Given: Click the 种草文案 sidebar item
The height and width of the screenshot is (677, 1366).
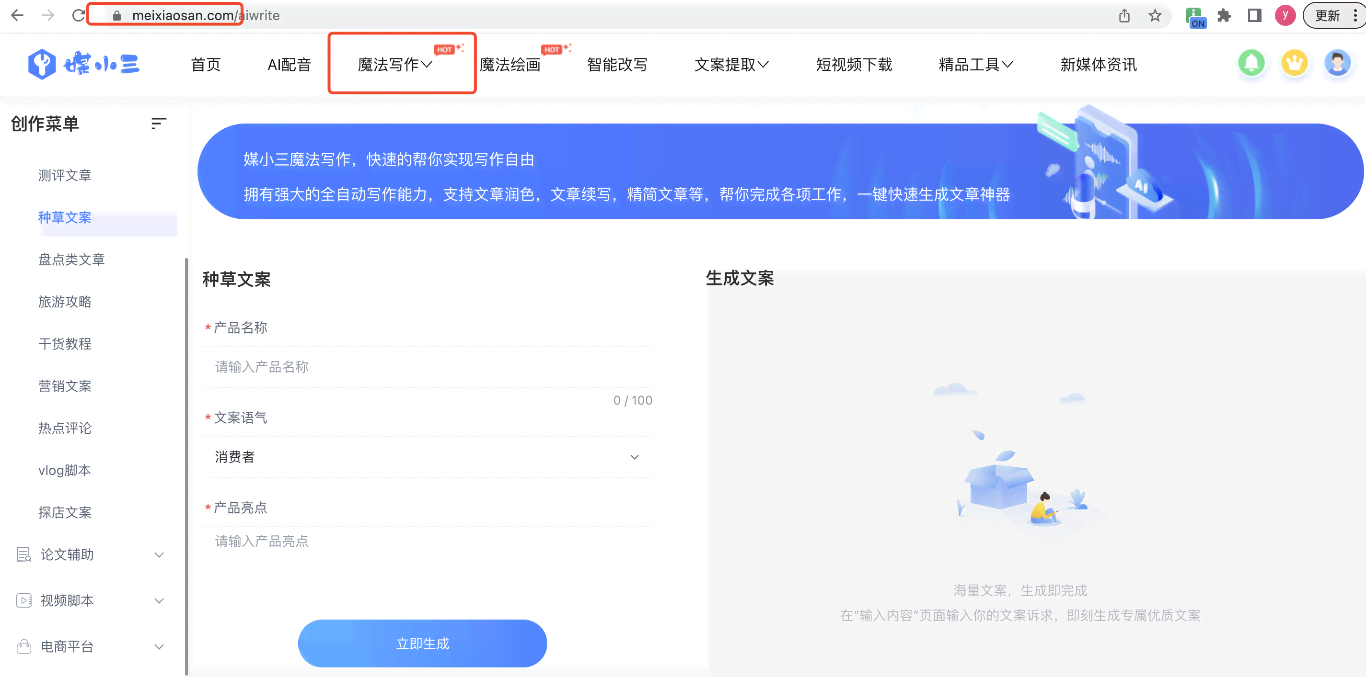Looking at the screenshot, I should coord(65,218).
